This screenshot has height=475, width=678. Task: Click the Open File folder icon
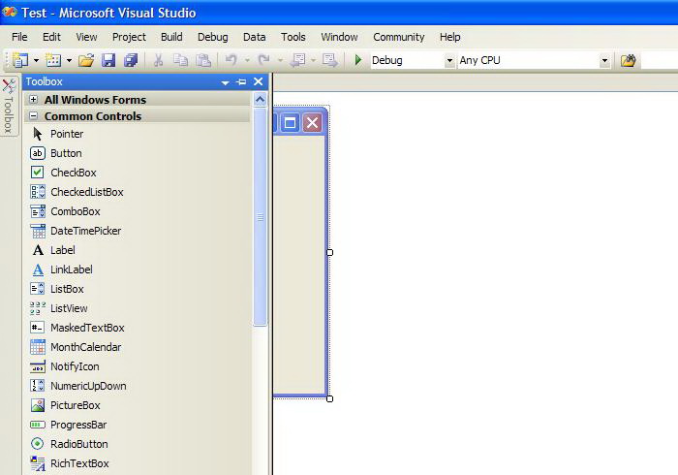click(x=86, y=60)
